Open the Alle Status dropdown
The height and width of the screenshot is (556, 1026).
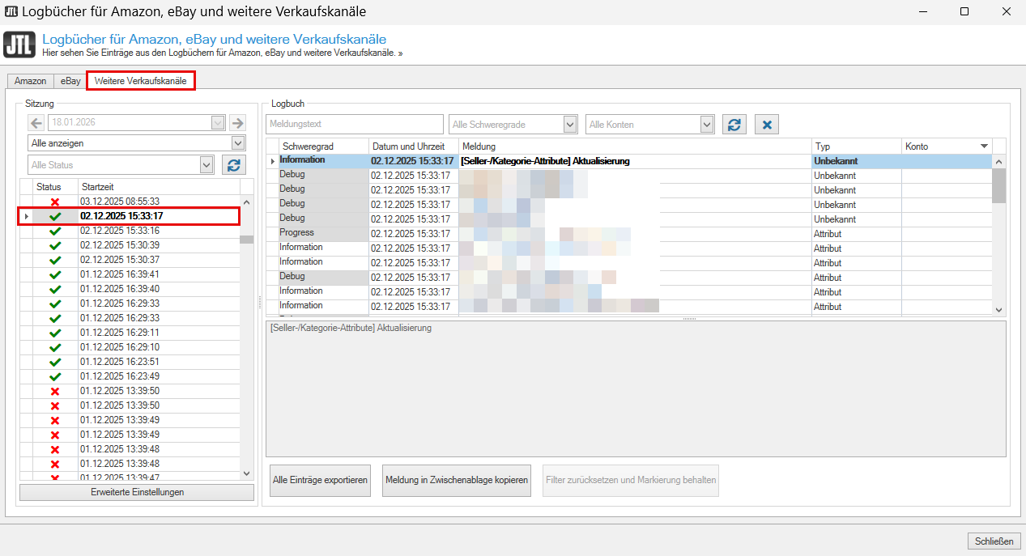click(x=207, y=165)
